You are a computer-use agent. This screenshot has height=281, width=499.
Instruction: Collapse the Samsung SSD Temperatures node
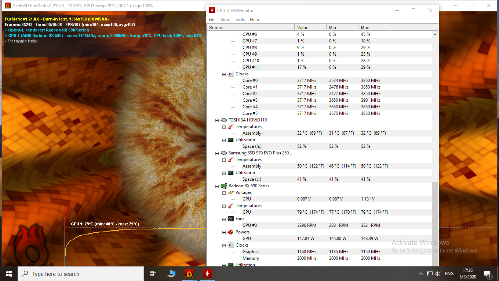[x=224, y=160]
